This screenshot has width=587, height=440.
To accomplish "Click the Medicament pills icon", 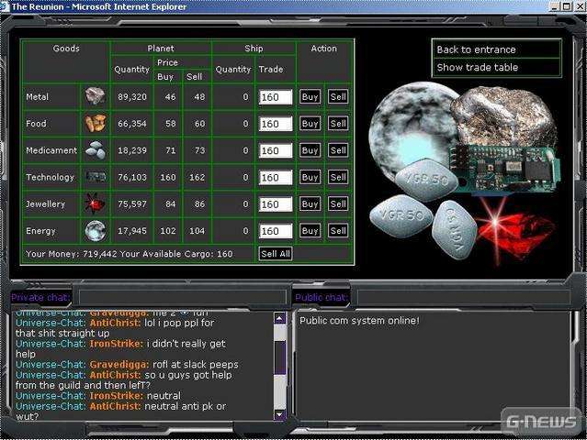I will pos(95,150).
